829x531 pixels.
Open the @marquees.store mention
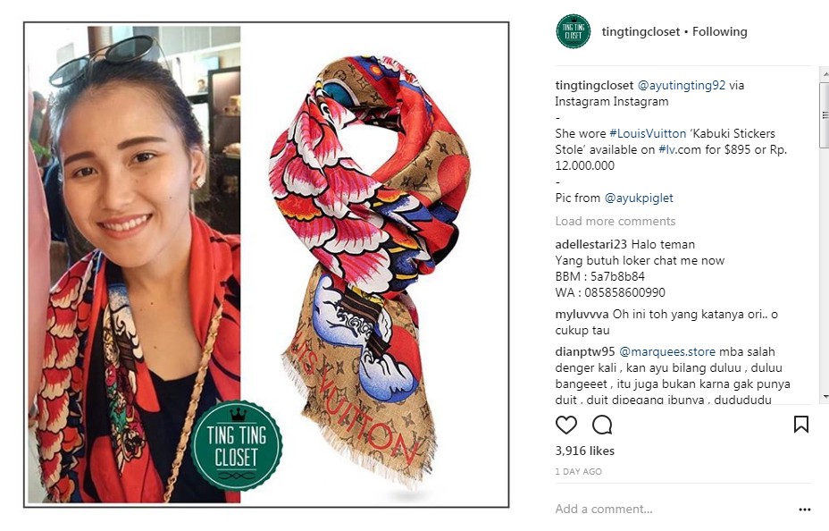[x=667, y=351]
